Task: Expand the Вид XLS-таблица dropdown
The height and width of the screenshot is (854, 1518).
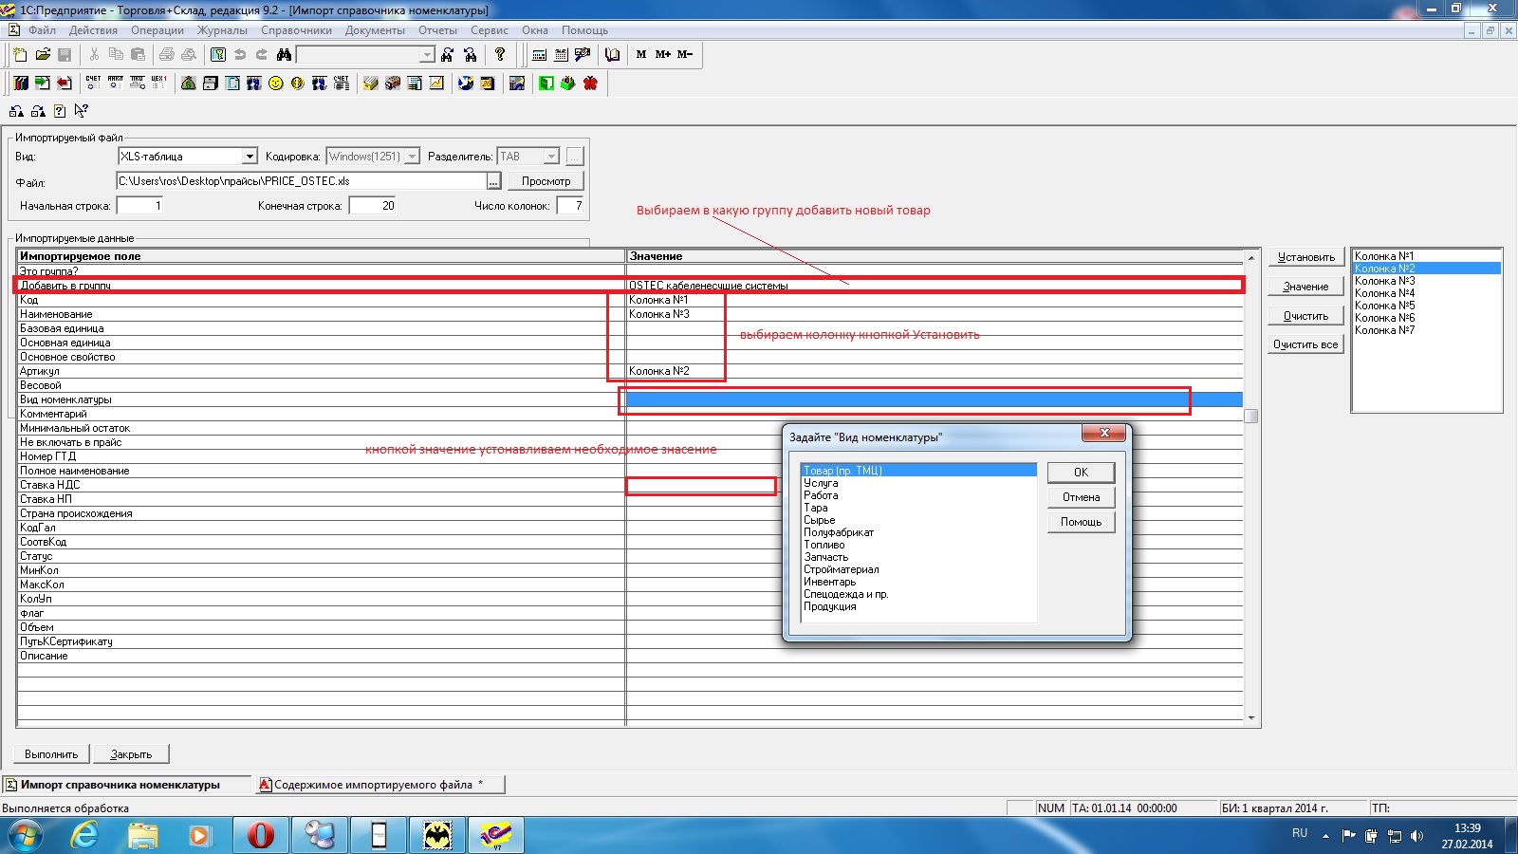Action: (x=250, y=157)
